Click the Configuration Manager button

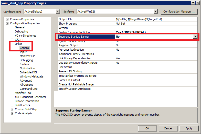pyautogui.click(x=179, y=12)
